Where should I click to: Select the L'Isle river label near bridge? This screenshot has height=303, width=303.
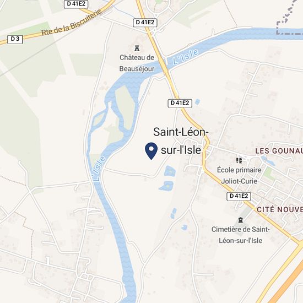coord(186,57)
